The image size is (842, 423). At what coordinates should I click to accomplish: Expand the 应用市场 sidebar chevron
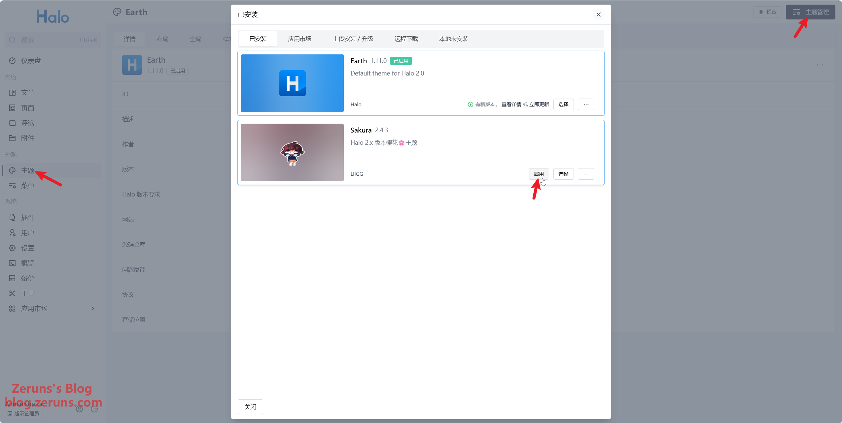pyautogui.click(x=93, y=309)
